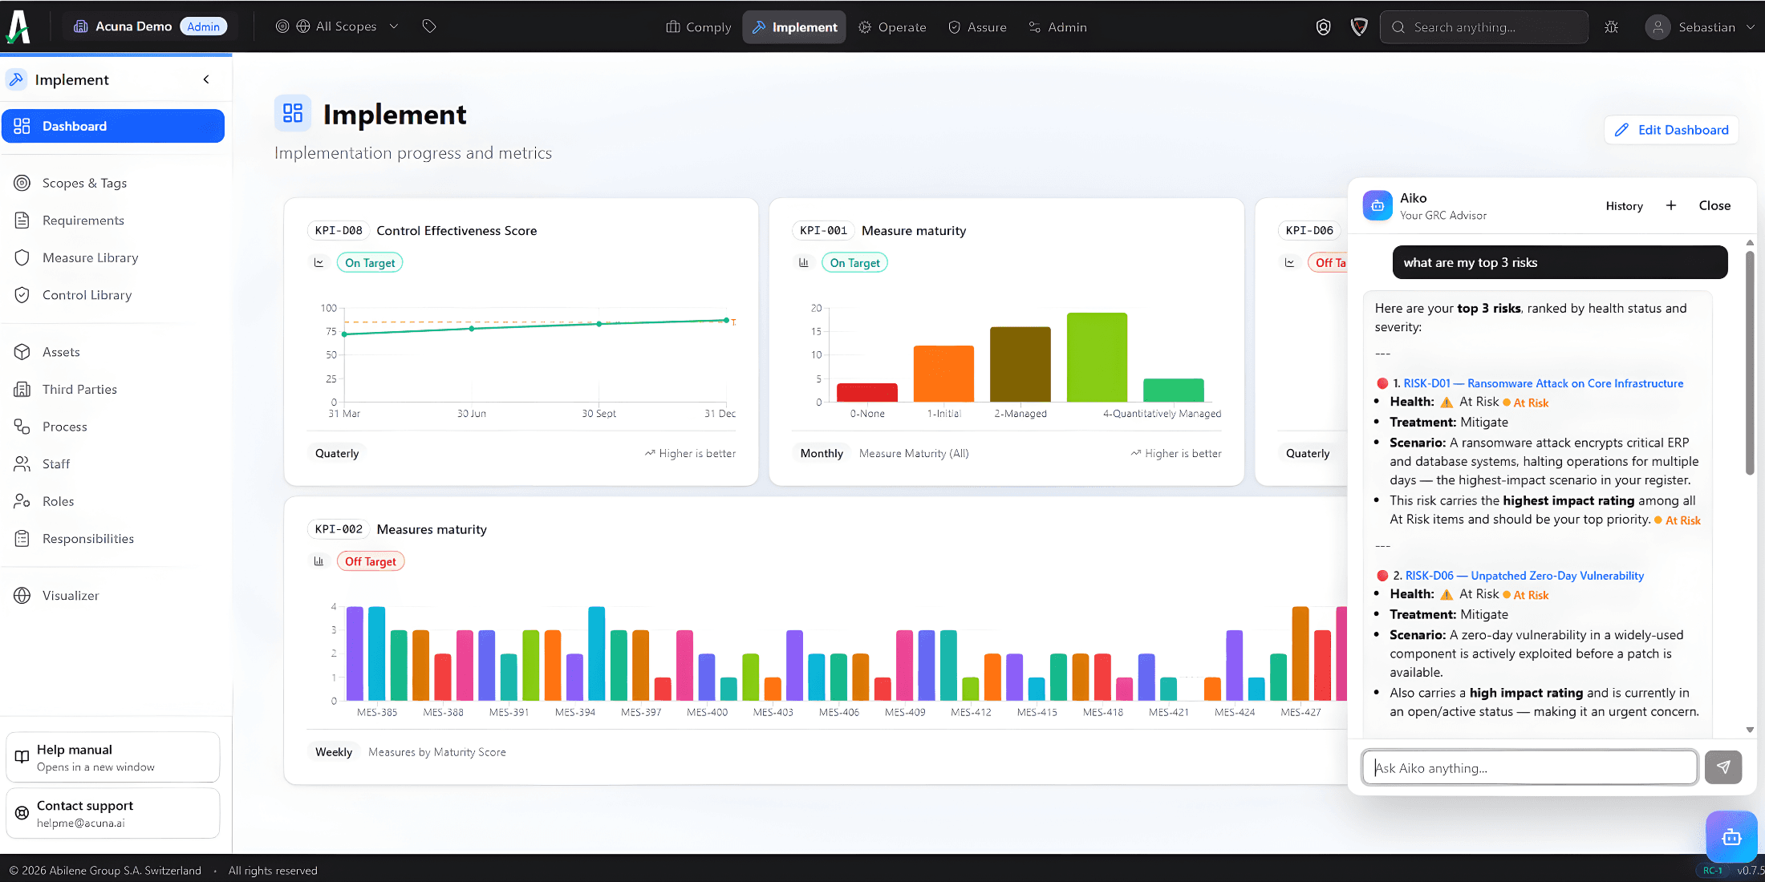Open Measure Library in sidebar

click(x=90, y=257)
